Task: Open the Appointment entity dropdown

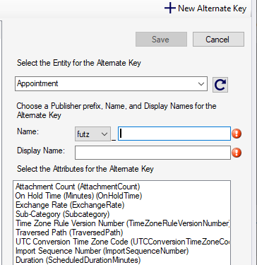Action: (111, 83)
